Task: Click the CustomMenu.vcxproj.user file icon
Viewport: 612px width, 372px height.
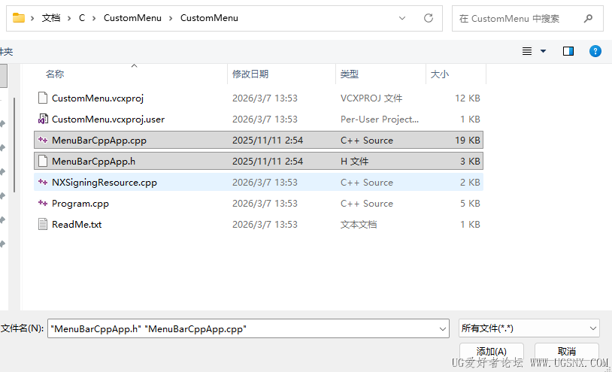Action: (x=43, y=119)
